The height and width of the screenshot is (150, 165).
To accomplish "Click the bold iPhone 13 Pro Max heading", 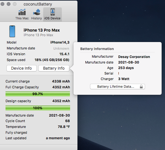I will point(42,30).
